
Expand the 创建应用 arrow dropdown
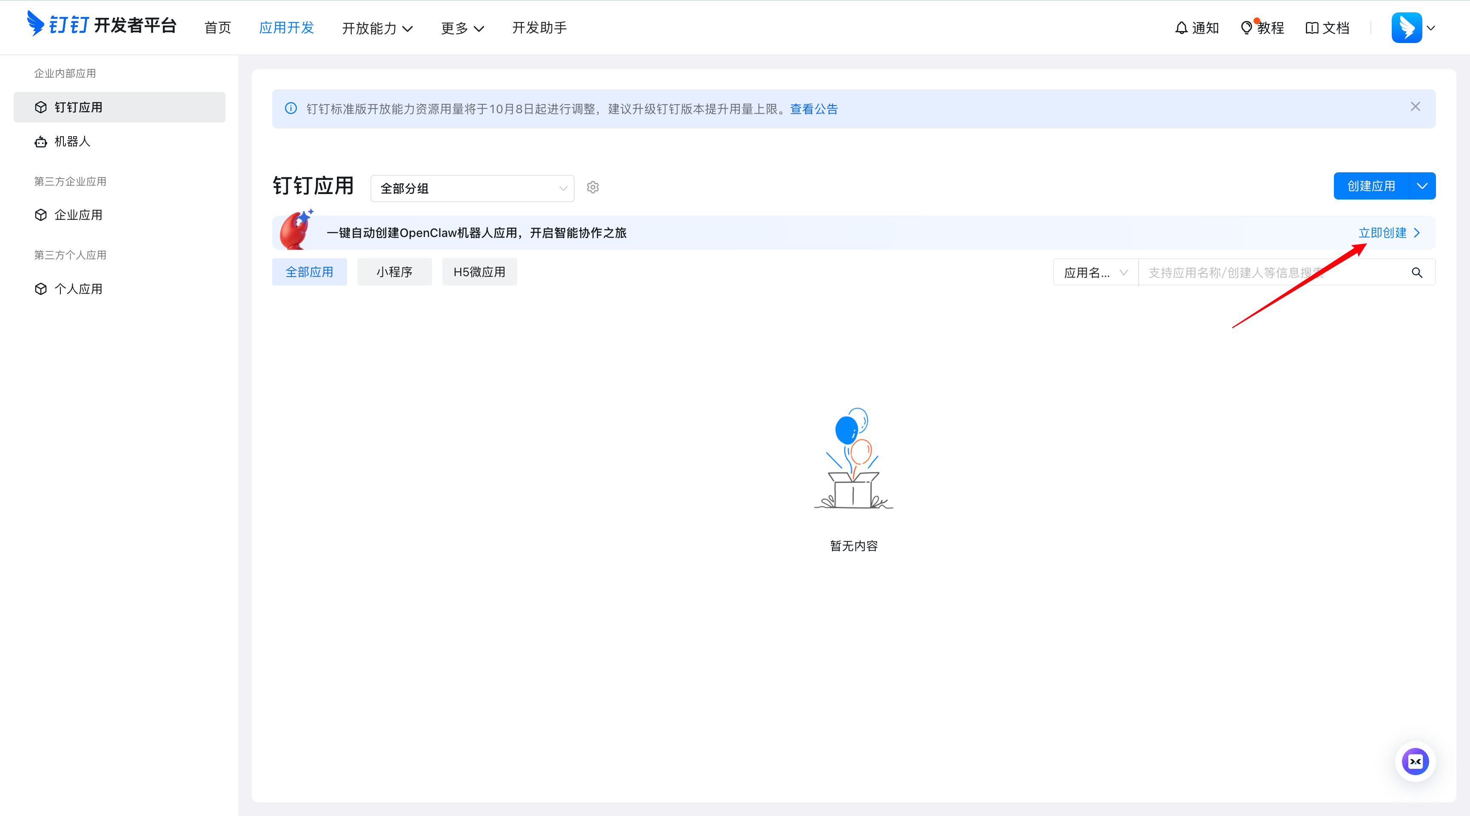(1422, 186)
